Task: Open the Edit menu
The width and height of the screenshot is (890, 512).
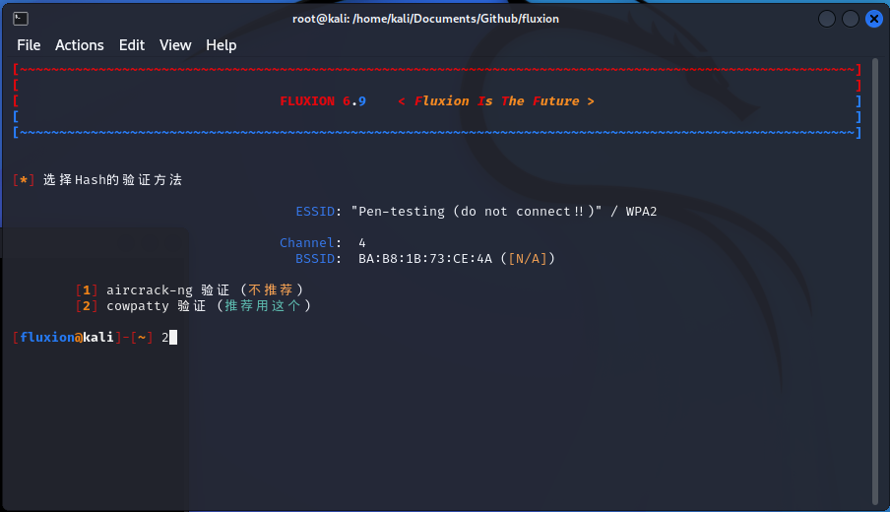Action: [x=132, y=45]
